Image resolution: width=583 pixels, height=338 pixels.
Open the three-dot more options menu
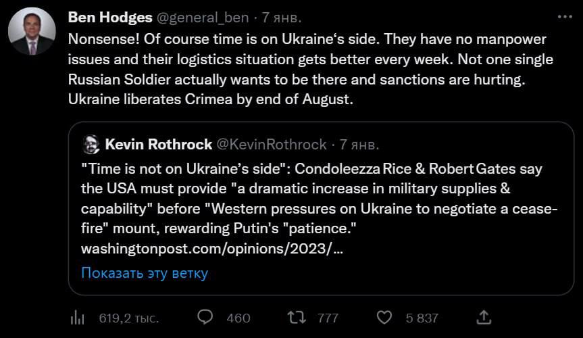coord(565,16)
